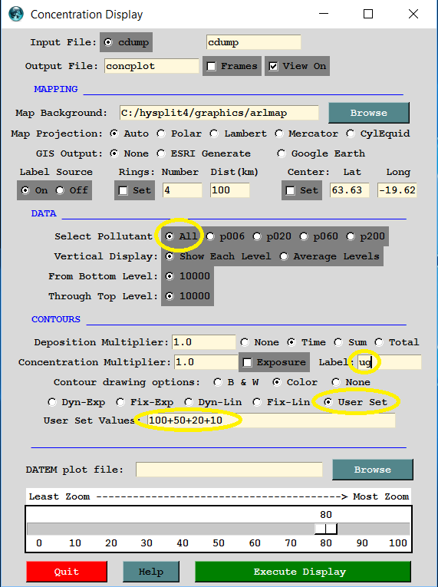438x587 pixels.
Task: Focus the User Set Values field
Action: (x=271, y=420)
